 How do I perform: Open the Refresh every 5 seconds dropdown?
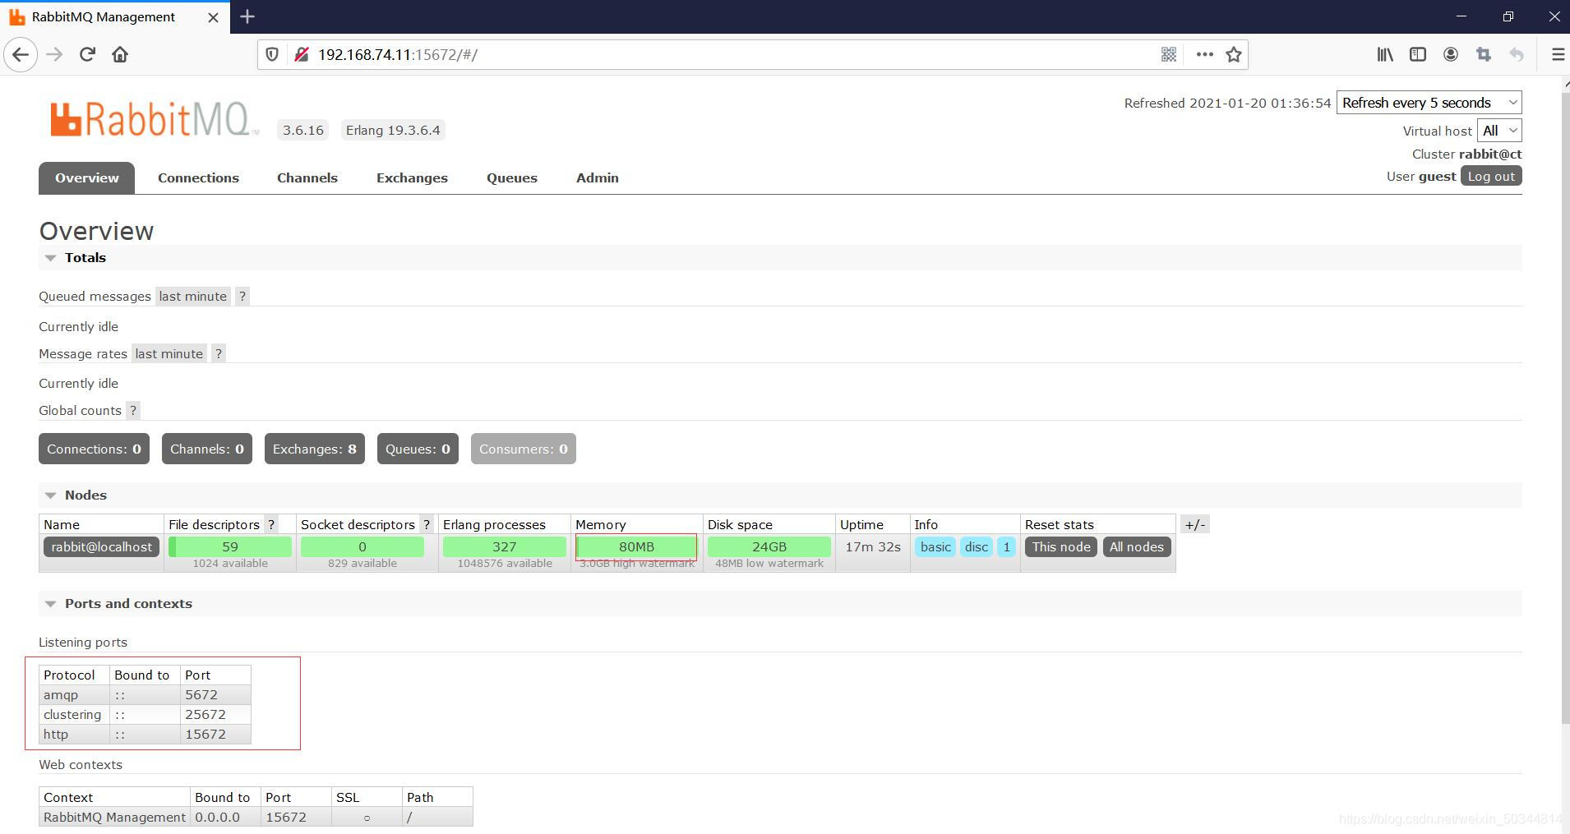point(1429,103)
